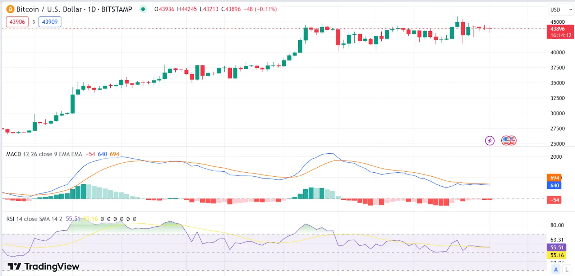Click the 80.00 RSI axis label

pyautogui.click(x=557, y=225)
